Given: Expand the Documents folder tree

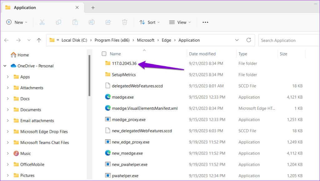Looking at the screenshot, I should coord(8,110).
